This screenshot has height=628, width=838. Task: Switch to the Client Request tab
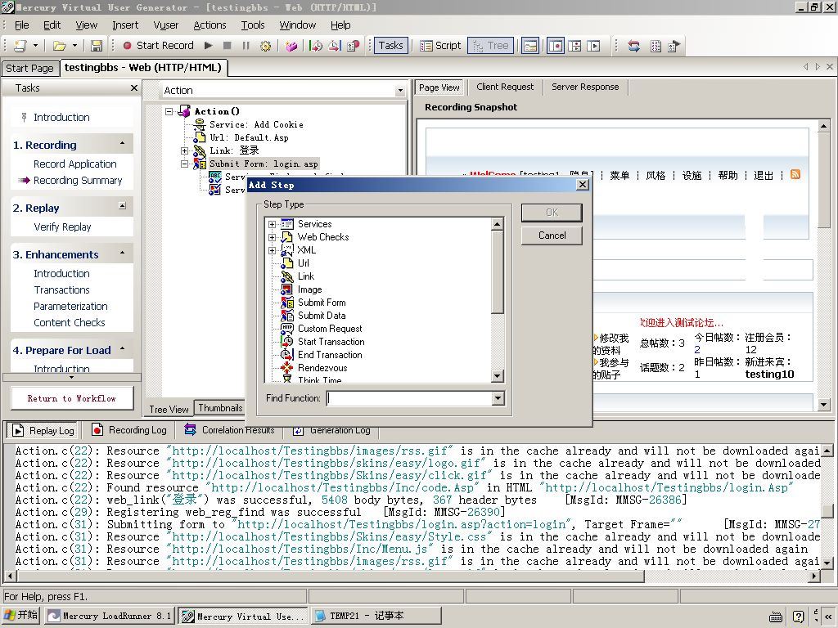(x=505, y=87)
